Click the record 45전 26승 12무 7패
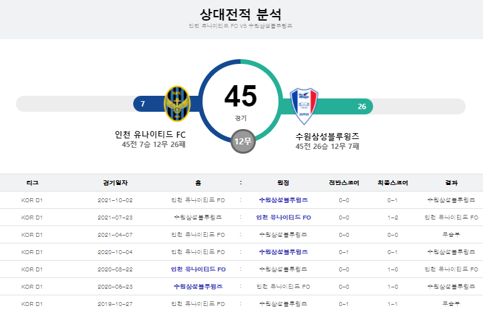 (x=327, y=146)
